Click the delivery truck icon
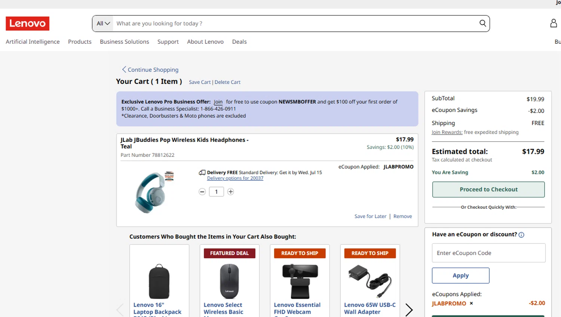The width and height of the screenshot is (561, 317). pos(202,173)
